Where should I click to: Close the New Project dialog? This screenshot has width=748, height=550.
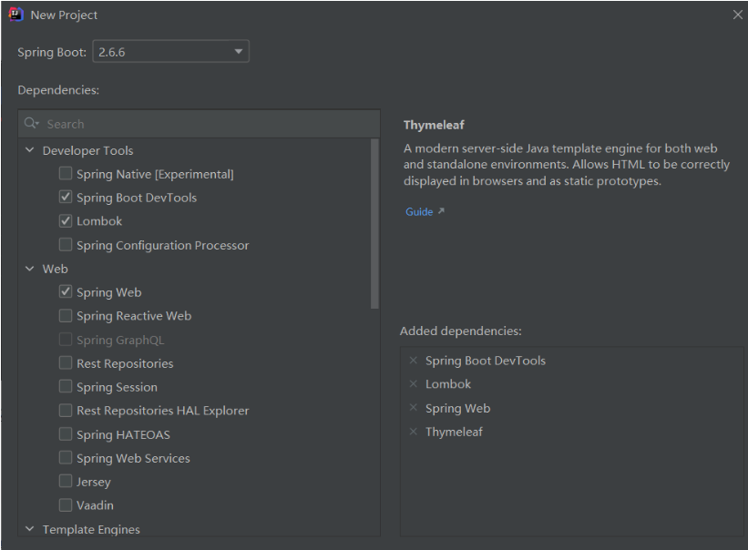737,15
